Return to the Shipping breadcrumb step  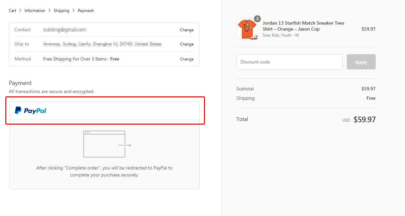[62, 11]
